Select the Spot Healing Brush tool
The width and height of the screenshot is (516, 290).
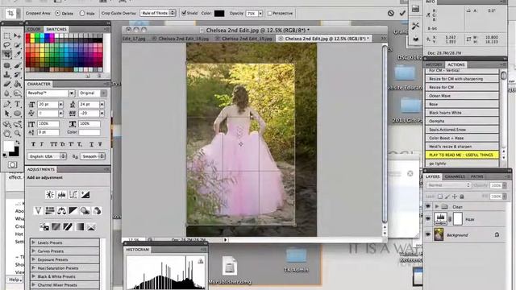[7, 65]
